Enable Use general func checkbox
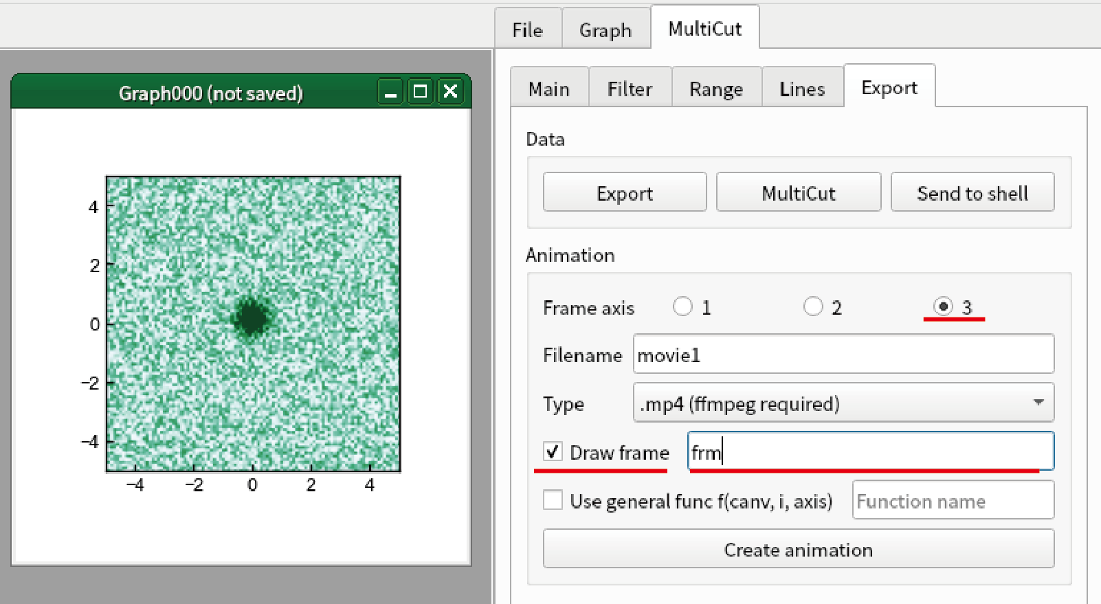The image size is (1101, 604). click(553, 500)
